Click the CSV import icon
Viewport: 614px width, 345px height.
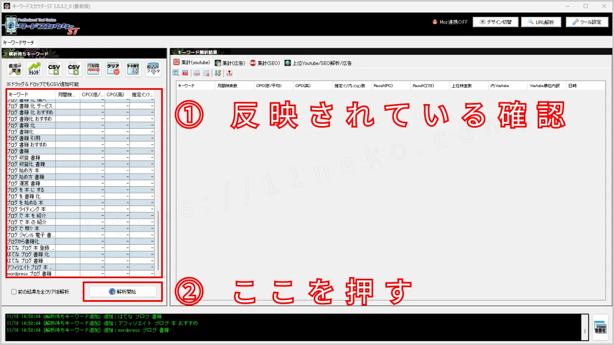point(54,67)
